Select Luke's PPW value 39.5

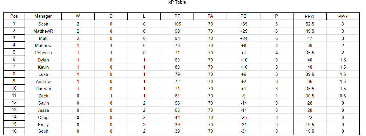click(310, 74)
